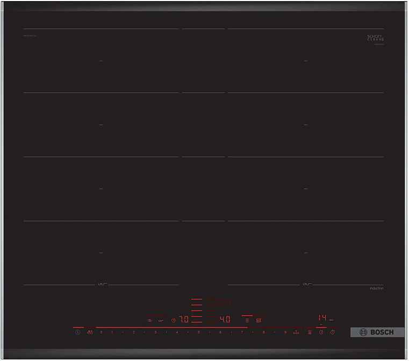Toggle the move function icon beside flex zone
This screenshot has height=361, width=409.
point(259,320)
